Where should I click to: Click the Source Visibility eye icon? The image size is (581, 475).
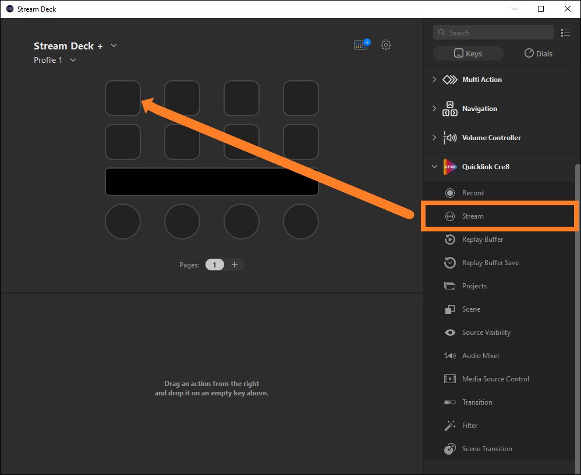(x=450, y=333)
